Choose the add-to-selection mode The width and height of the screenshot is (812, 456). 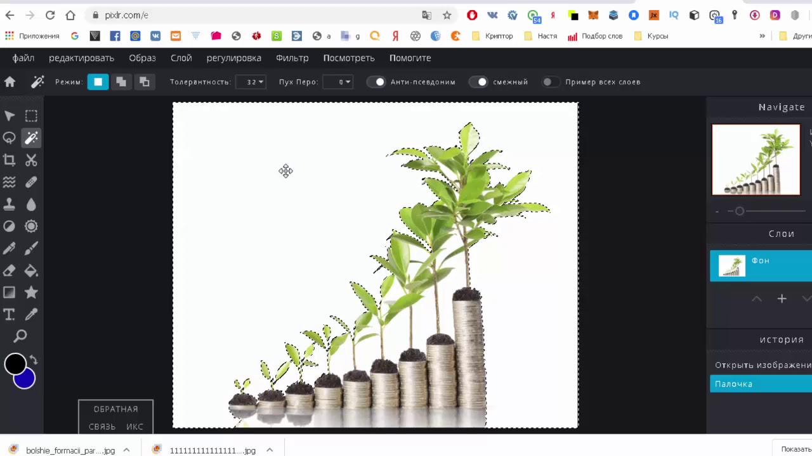121,82
